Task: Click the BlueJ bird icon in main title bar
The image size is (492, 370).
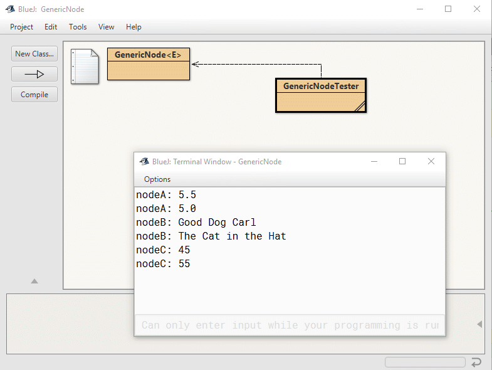Action: [x=10, y=9]
